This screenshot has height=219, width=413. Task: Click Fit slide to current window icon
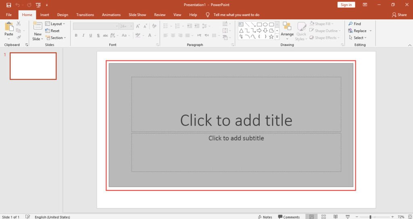pyautogui.click(x=410, y=217)
